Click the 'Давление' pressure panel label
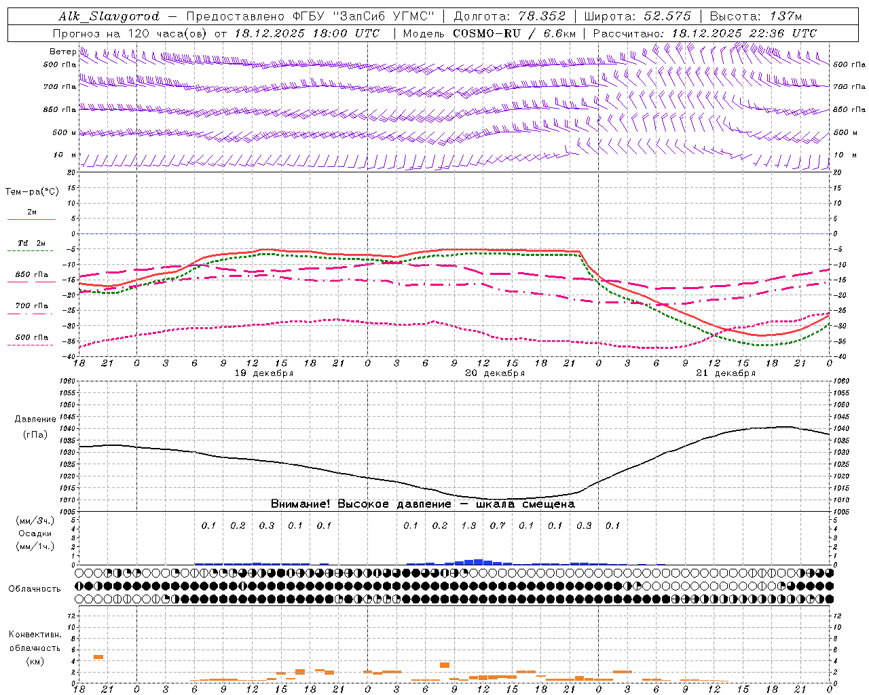The height and width of the screenshot is (695, 869). point(35,419)
